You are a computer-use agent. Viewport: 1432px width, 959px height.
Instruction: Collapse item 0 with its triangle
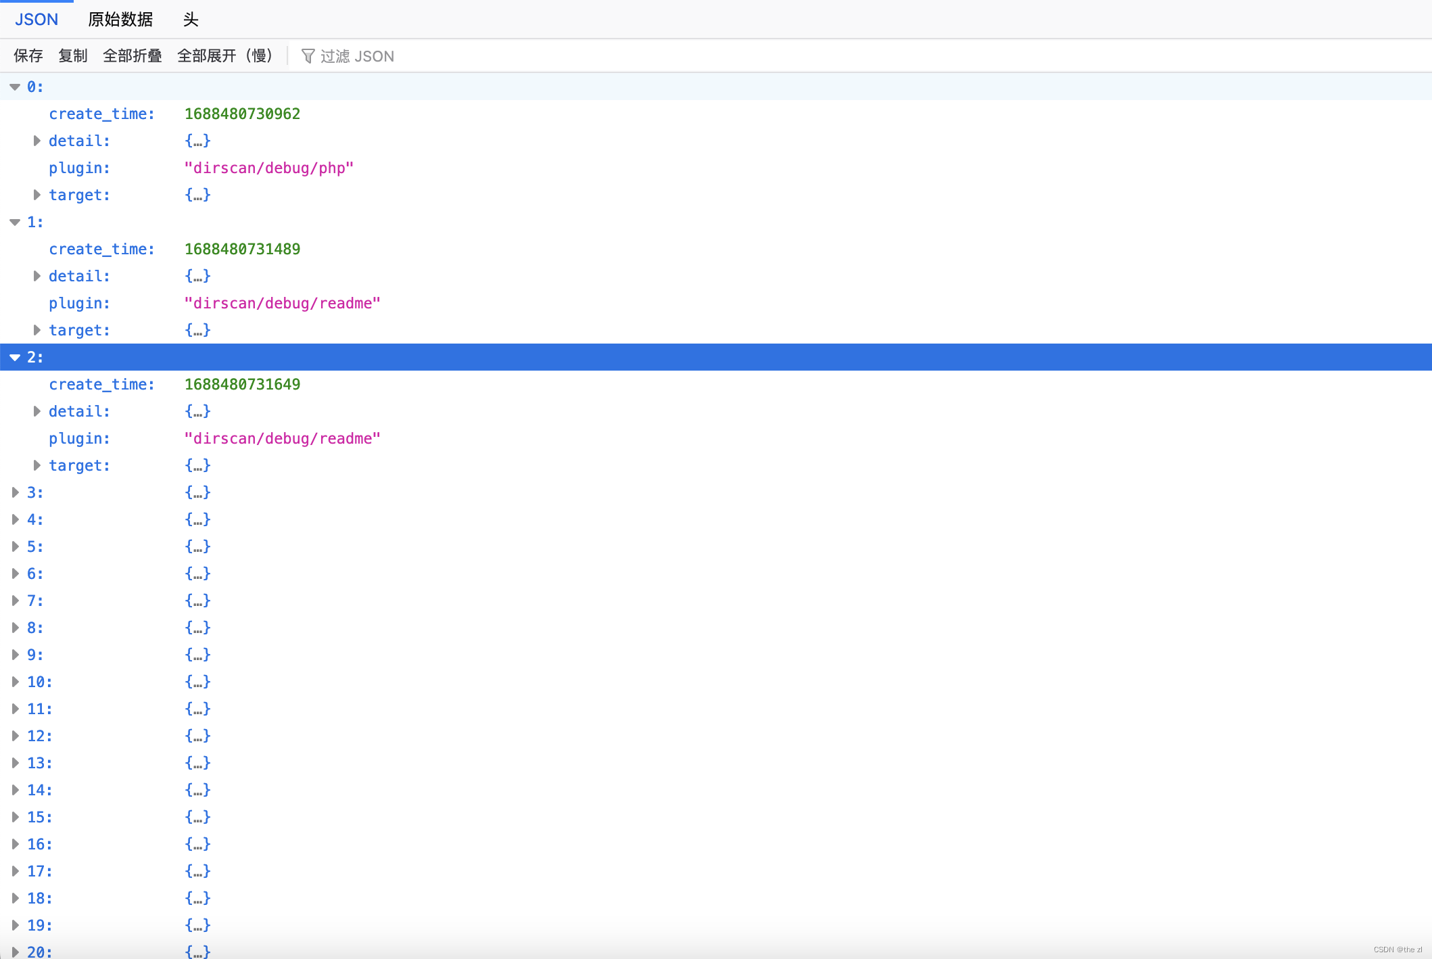15,87
